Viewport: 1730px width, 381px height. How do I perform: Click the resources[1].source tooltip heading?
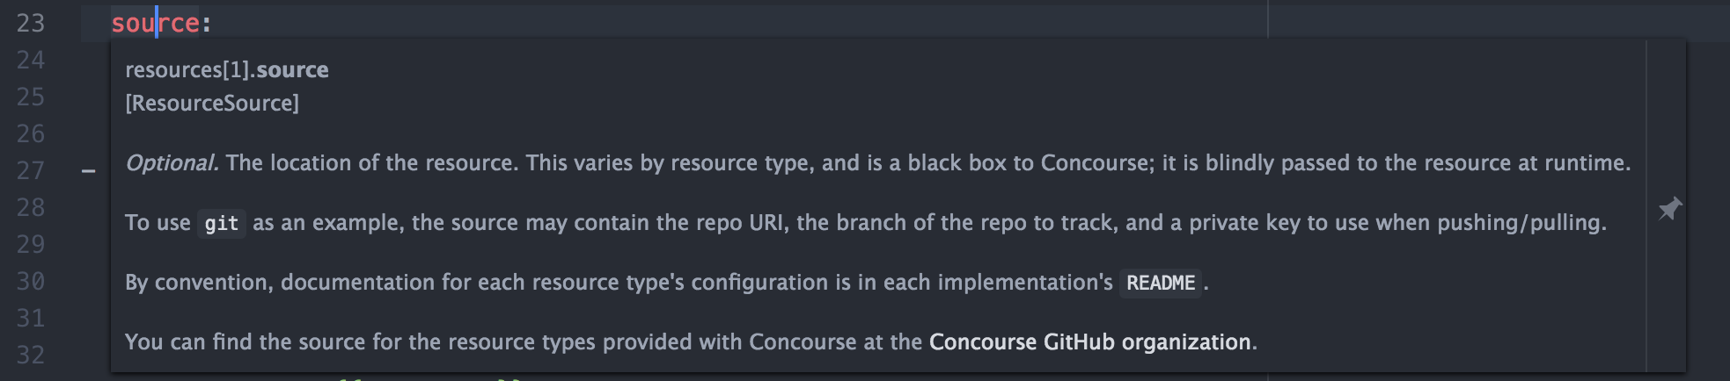227,69
